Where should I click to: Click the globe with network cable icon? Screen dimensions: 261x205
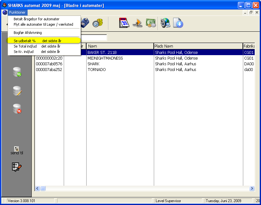tap(165, 23)
